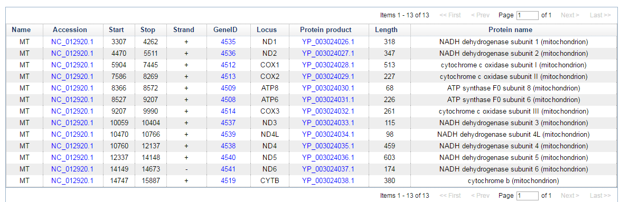This screenshot has height=202, width=620.
Task: Click the bottom << First pager link
Action: (x=450, y=196)
